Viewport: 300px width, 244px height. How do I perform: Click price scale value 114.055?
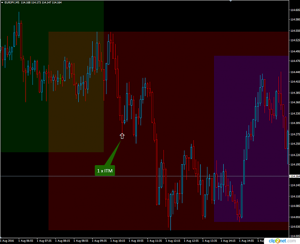tap(295, 217)
